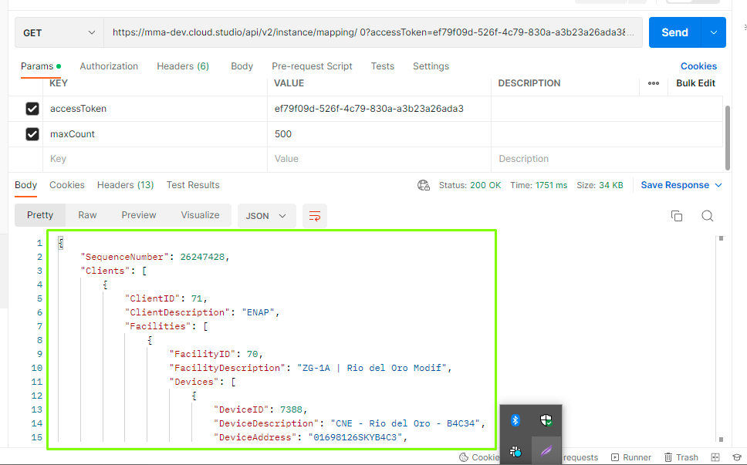The width and height of the screenshot is (747, 465).
Task: Uncheck the accessToken parameter checkbox
Action: (32, 109)
